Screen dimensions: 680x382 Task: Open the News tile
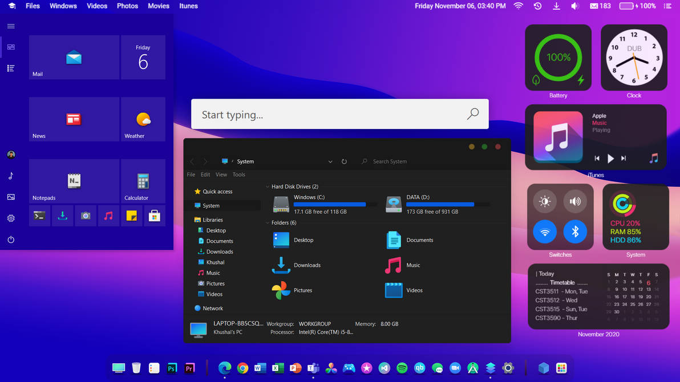(74, 119)
